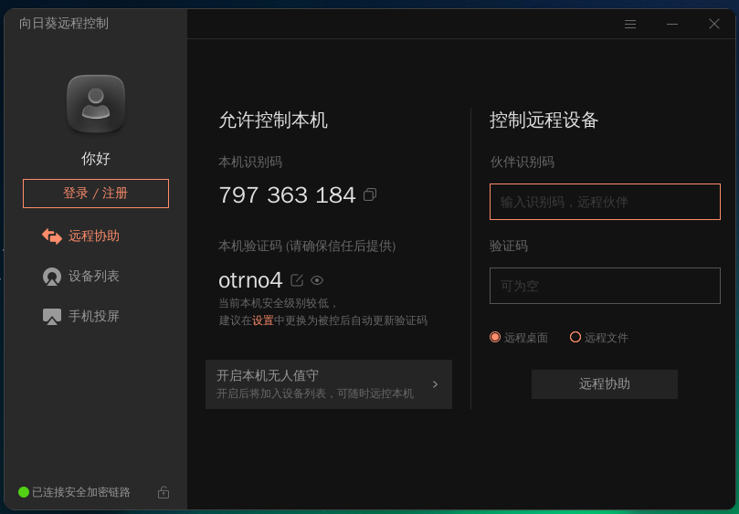The width and height of the screenshot is (739, 514).
Task: Close the 向日葵远程控制 window
Action: [x=714, y=24]
